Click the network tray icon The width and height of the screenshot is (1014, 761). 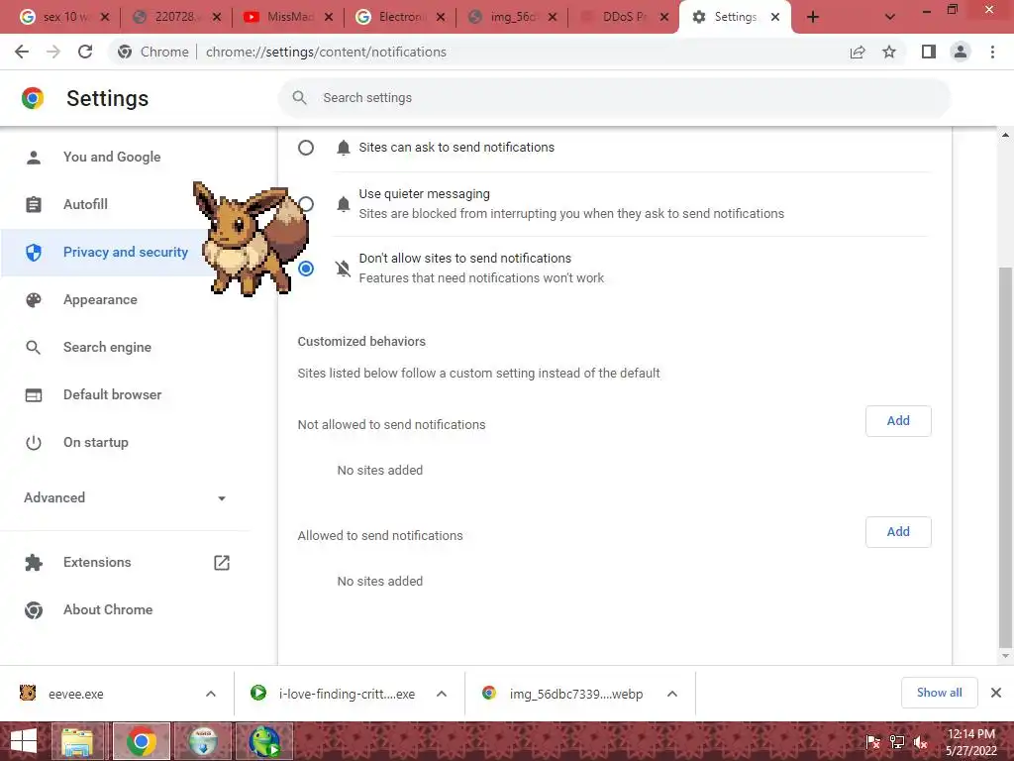(897, 742)
